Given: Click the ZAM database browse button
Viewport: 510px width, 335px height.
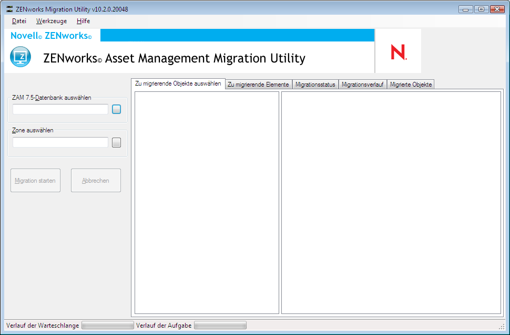Looking at the screenshot, I should (116, 109).
